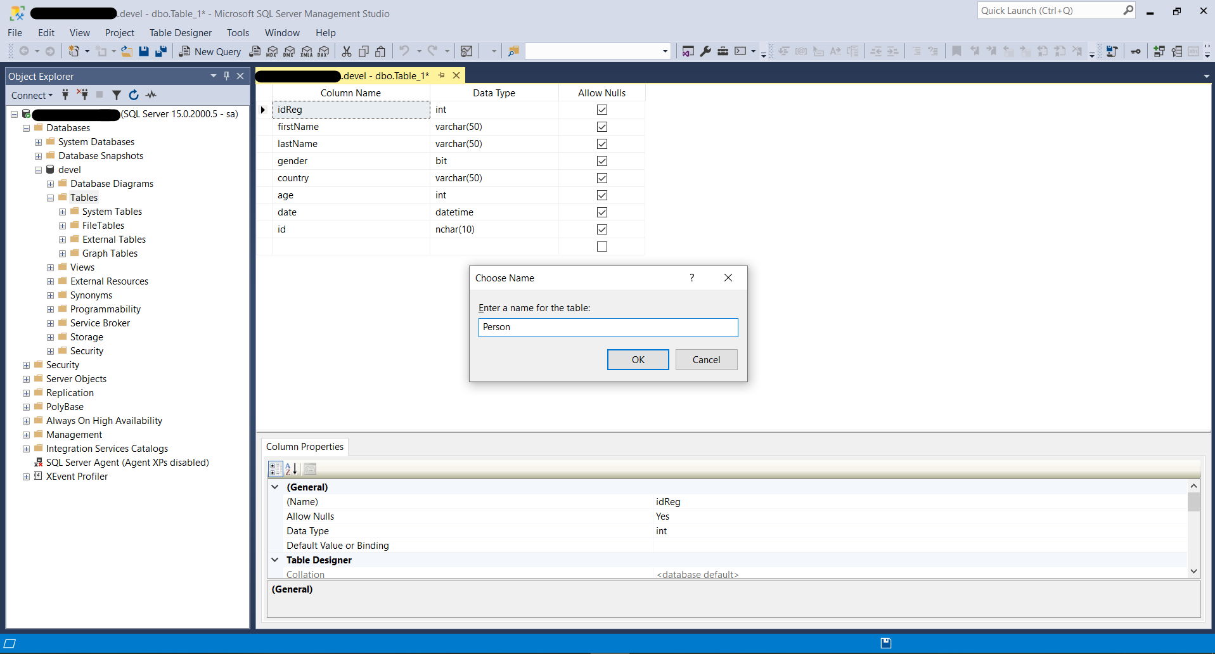Collapse the (General) properties section

pos(275,487)
